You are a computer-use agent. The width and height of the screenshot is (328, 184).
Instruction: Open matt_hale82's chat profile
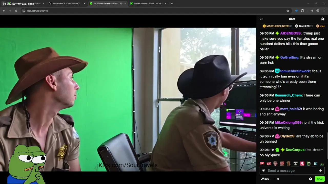tap(291, 109)
